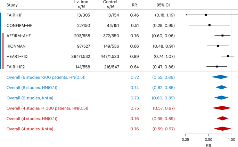Click the red vertical bar beside IRONMAN
The height and width of the screenshot is (147, 238).
(x=3, y=46)
